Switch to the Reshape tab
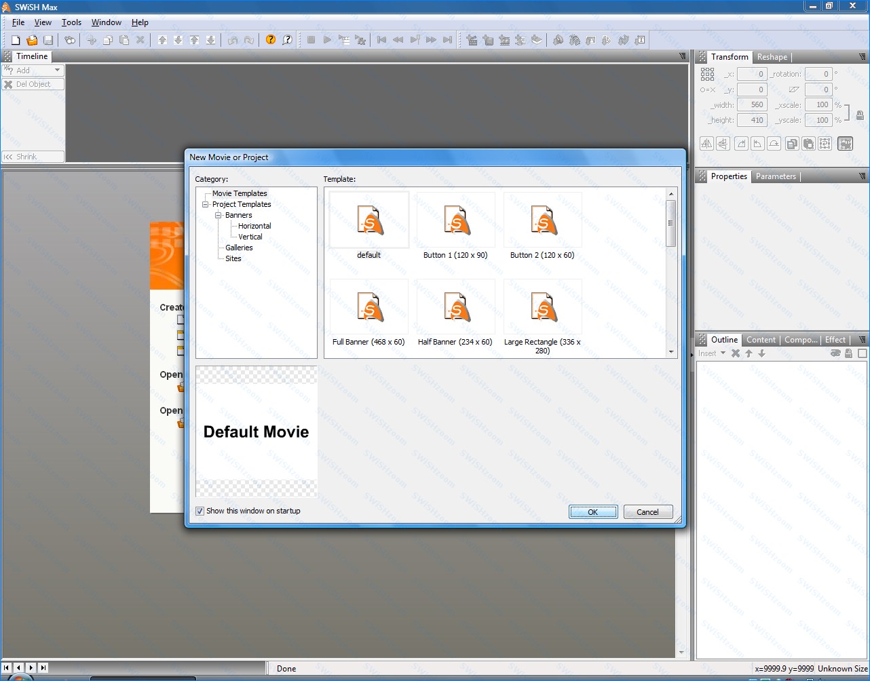Image resolution: width=870 pixels, height=681 pixels. [772, 57]
